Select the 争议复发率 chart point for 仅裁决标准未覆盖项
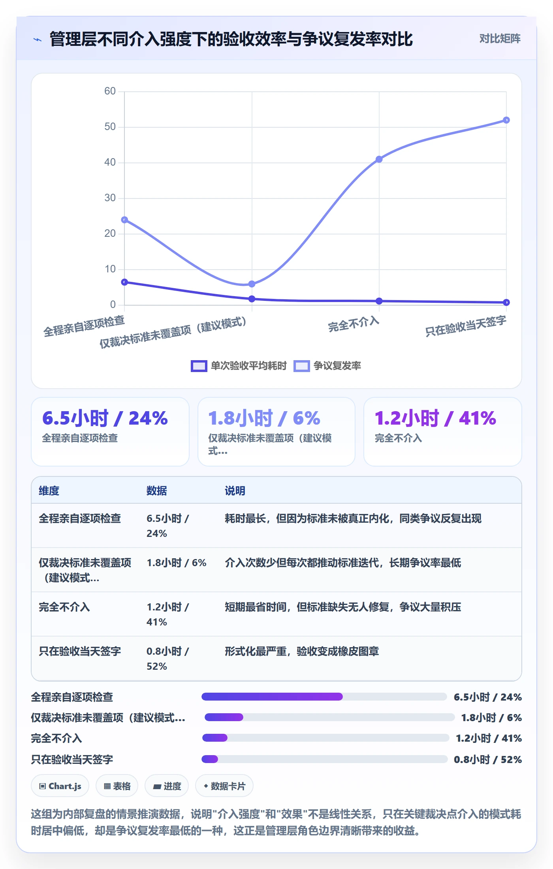The width and height of the screenshot is (553, 869). (x=252, y=284)
